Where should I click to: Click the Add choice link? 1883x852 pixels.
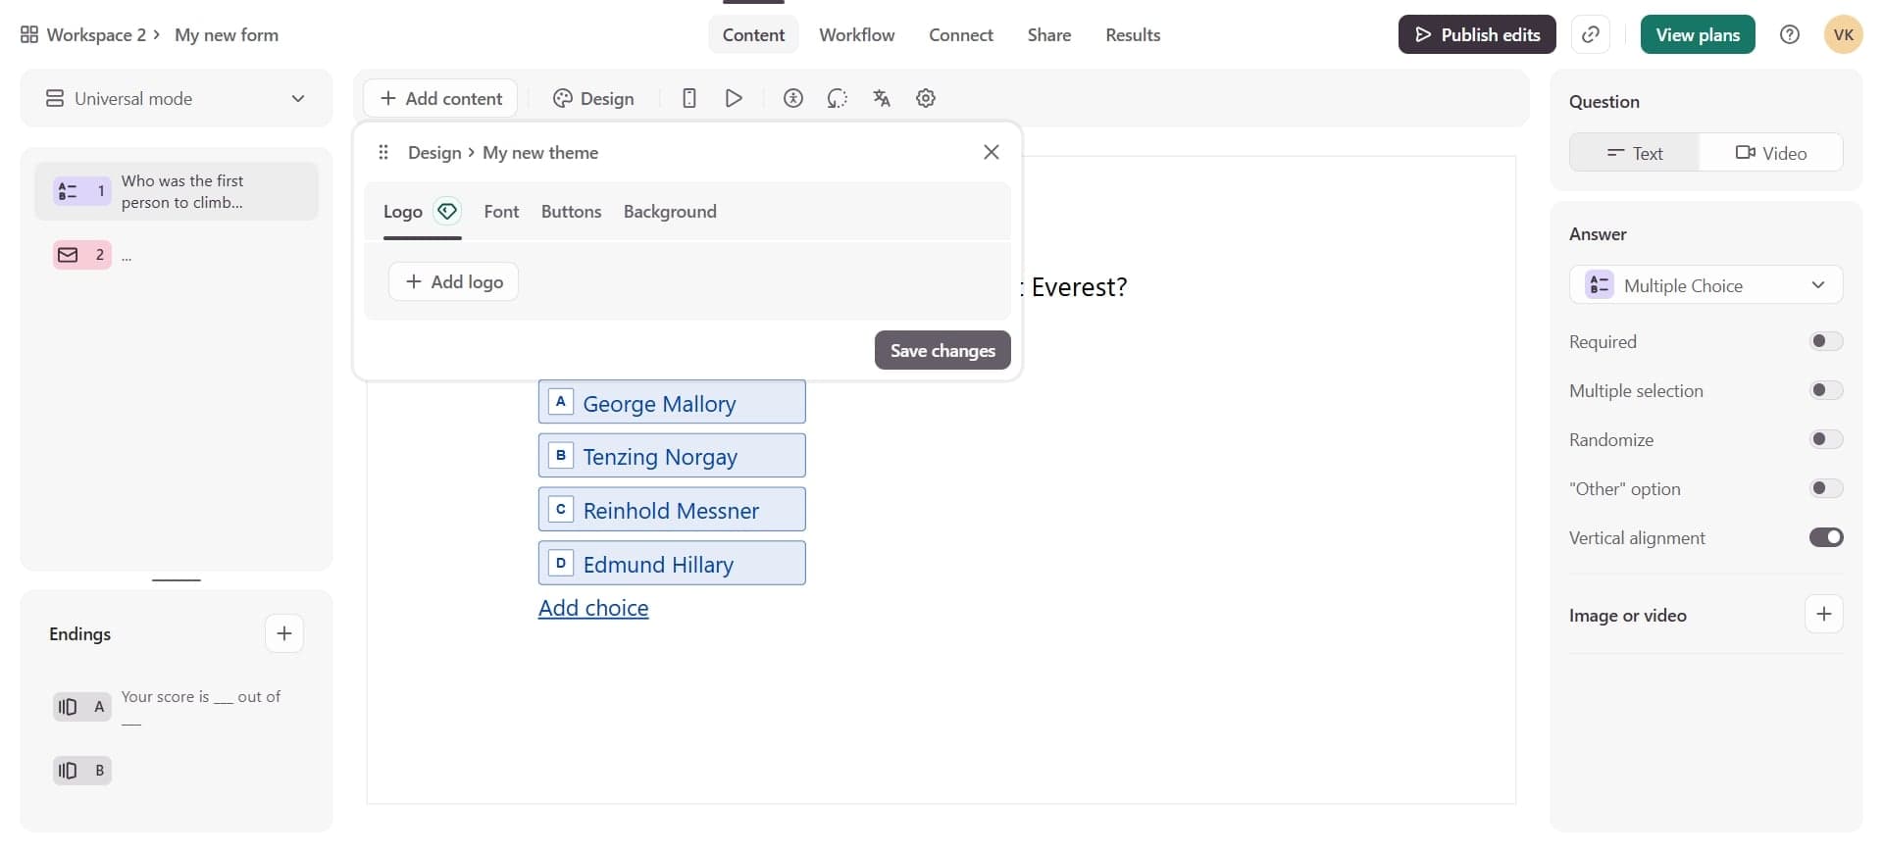(x=593, y=608)
